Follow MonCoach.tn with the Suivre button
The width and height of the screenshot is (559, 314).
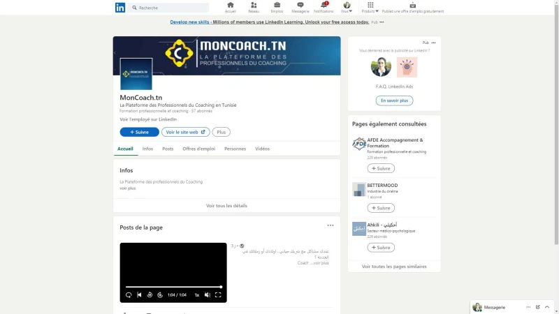click(x=139, y=132)
